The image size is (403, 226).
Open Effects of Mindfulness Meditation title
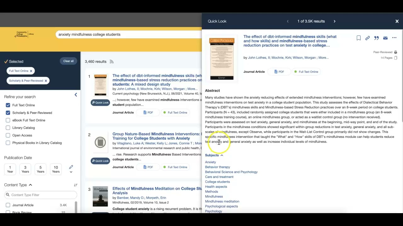click(x=157, y=191)
